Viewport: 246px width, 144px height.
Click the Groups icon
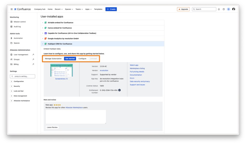tap(11, 59)
